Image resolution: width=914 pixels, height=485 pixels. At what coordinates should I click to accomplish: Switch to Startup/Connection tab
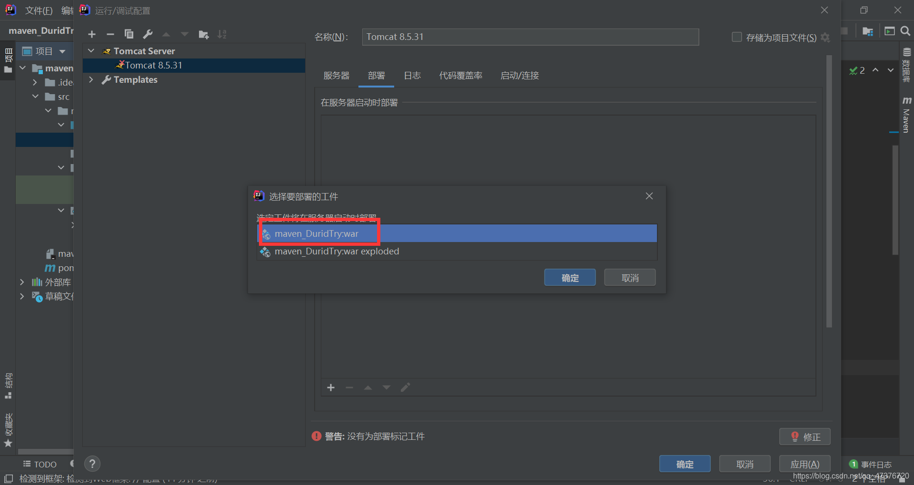point(520,76)
